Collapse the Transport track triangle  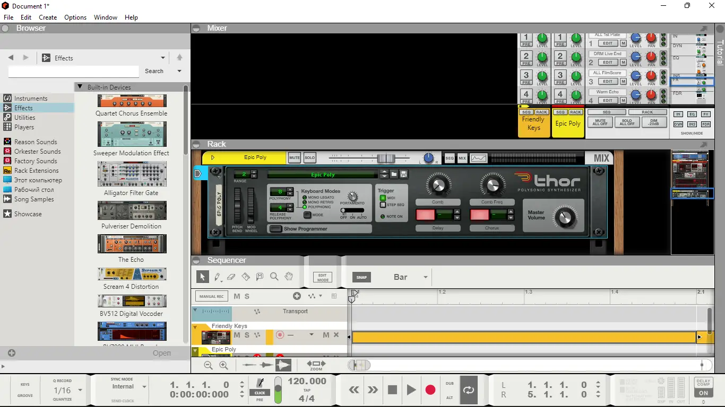(x=195, y=311)
